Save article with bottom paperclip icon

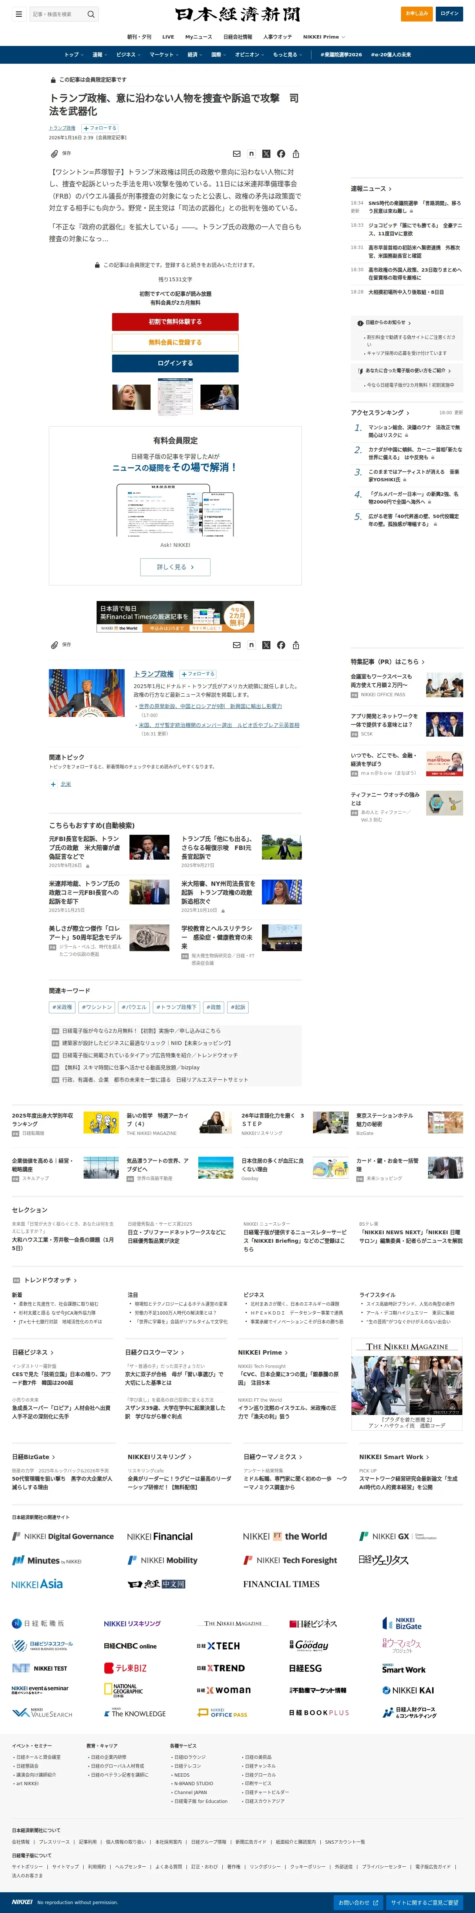(x=54, y=645)
